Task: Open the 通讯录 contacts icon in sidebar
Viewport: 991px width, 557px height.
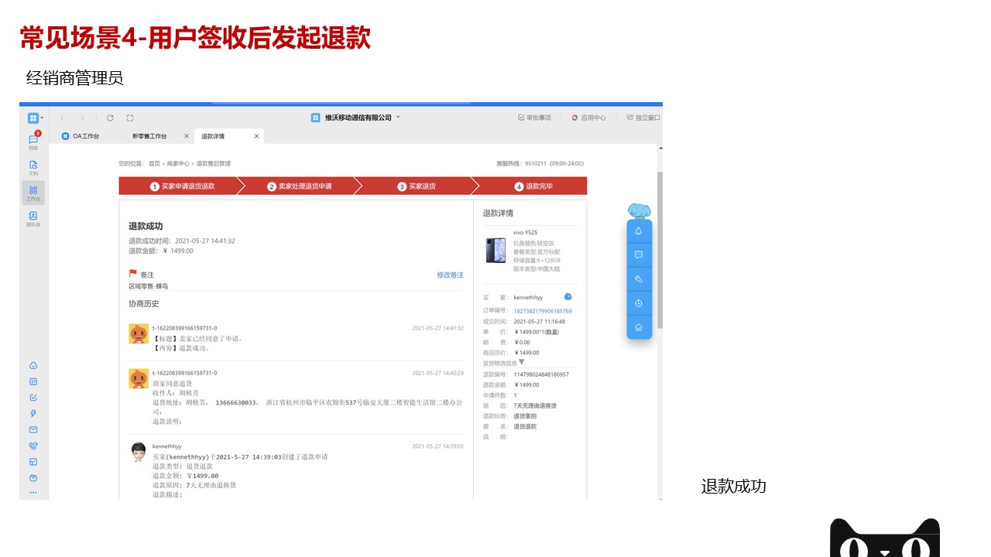Action: (x=33, y=217)
